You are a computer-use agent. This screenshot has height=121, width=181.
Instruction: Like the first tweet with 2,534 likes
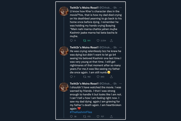(x=98, y=41)
